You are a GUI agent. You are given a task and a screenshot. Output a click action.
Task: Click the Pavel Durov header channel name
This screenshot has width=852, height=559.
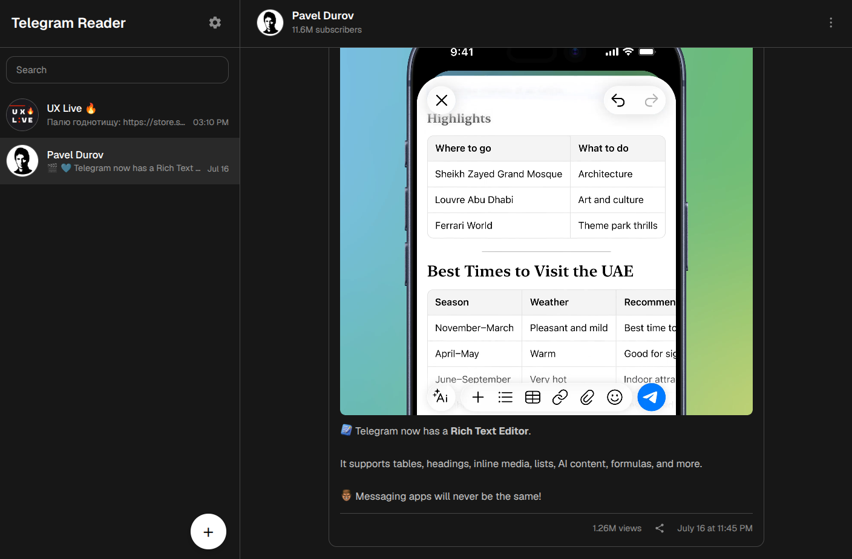tap(323, 16)
